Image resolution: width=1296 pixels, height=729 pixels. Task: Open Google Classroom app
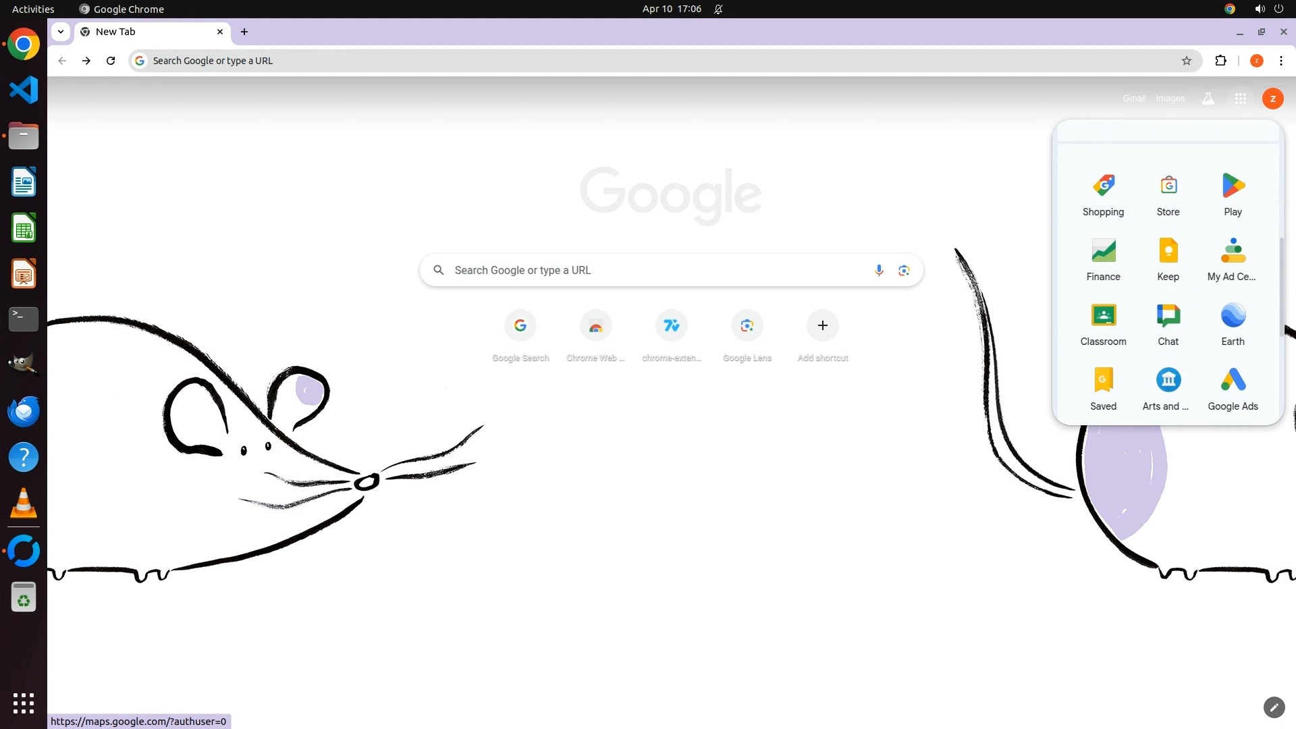click(x=1103, y=316)
